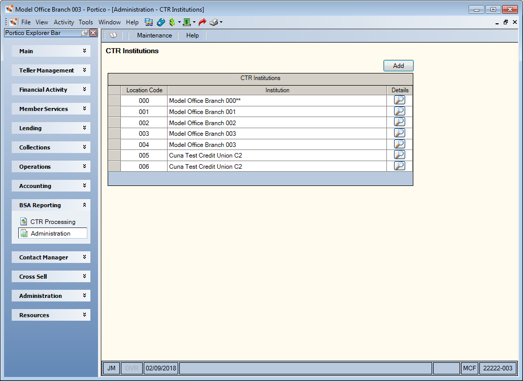This screenshot has height=381, width=523.
Task: Pin the Portico Explorer Bar
Action: pos(85,32)
